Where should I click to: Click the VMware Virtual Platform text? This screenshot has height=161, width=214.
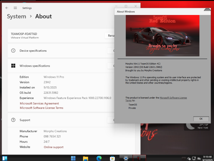point(25,38)
